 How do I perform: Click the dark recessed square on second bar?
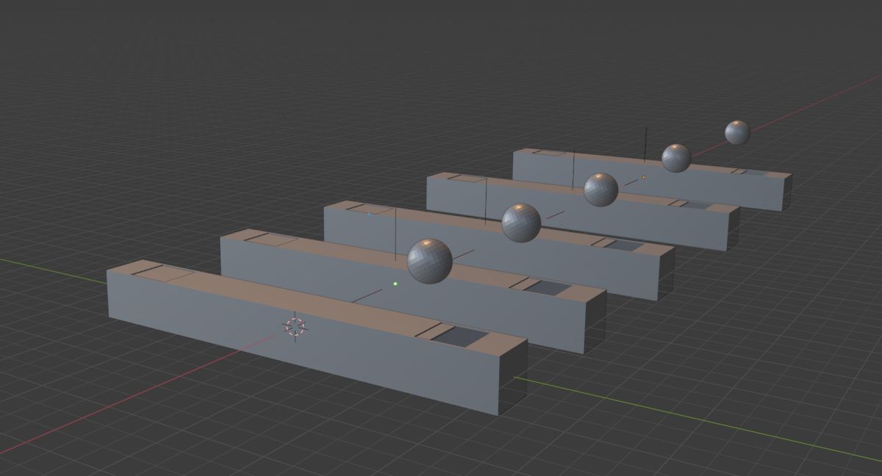(x=548, y=288)
